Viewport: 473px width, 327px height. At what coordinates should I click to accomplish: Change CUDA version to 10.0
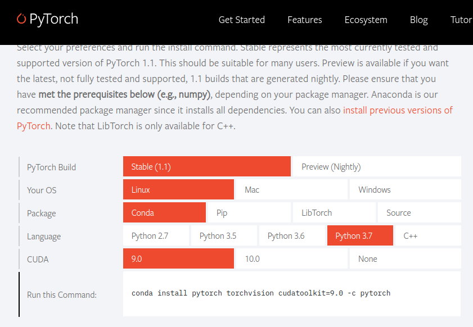click(x=291, y=258)
